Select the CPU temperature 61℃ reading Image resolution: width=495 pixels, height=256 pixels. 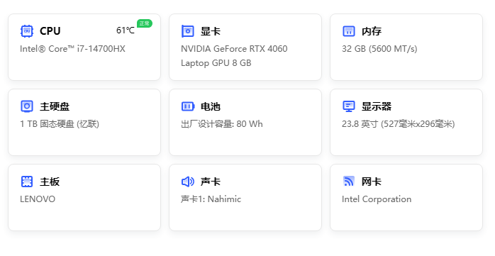[x=126, y=30]
